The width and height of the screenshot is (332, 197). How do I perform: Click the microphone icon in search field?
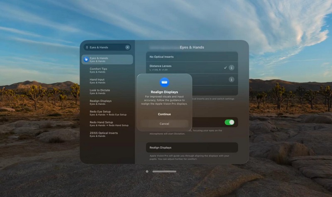(87, 47)
